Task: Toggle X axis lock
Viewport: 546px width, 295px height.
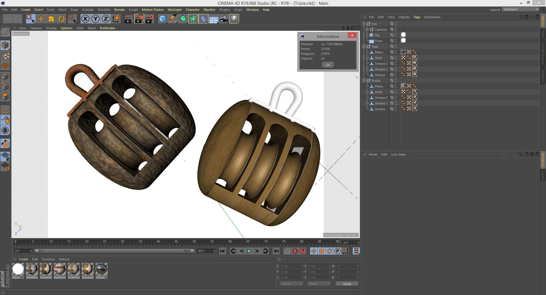Action: coord(85,19)
